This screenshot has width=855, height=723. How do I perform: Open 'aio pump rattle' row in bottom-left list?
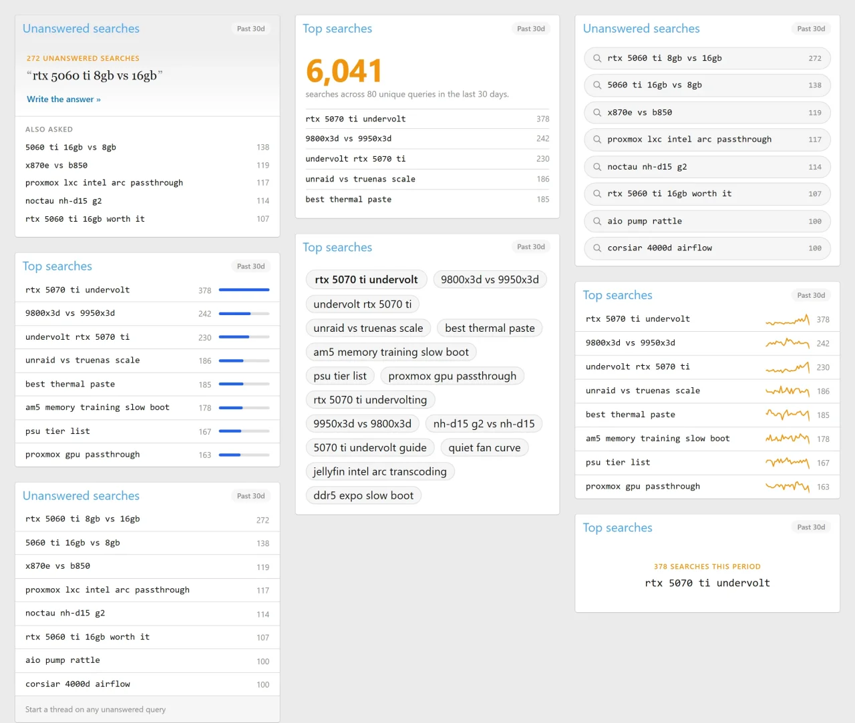coord(147,661)
